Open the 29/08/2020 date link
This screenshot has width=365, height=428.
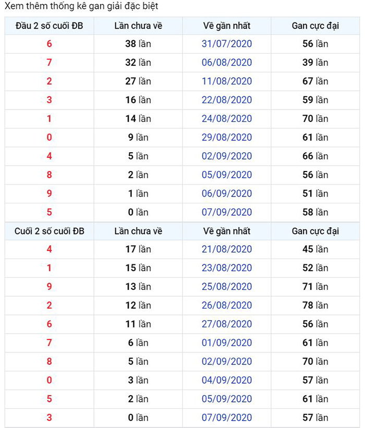(227, 137)
